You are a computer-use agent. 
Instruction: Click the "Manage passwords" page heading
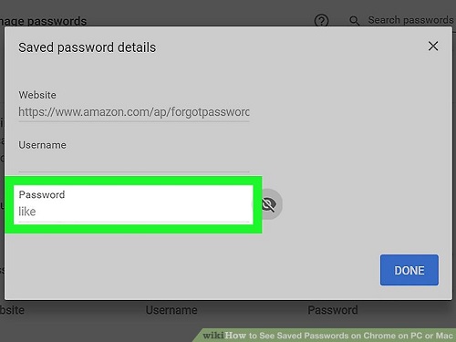click(x=43, y=21)
